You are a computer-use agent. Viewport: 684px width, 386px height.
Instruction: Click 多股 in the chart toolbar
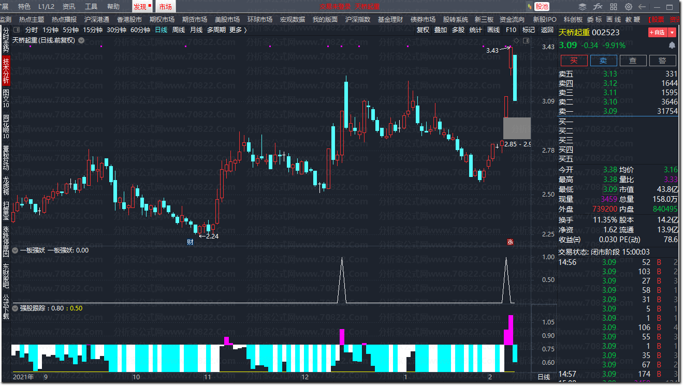pos(458,30)
